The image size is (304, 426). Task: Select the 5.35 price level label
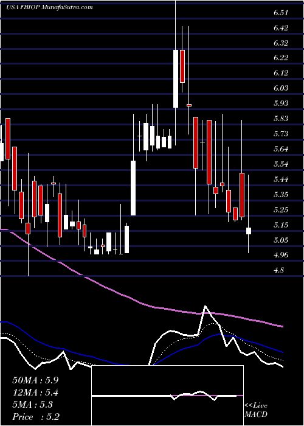281,195
